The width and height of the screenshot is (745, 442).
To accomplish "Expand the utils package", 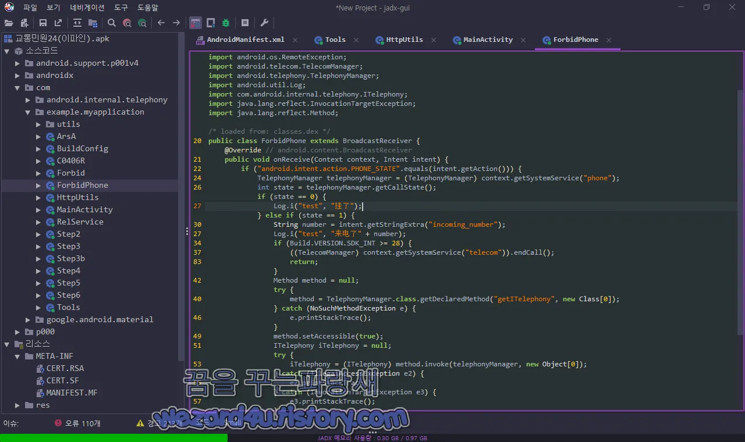I will tap(38, 124).
